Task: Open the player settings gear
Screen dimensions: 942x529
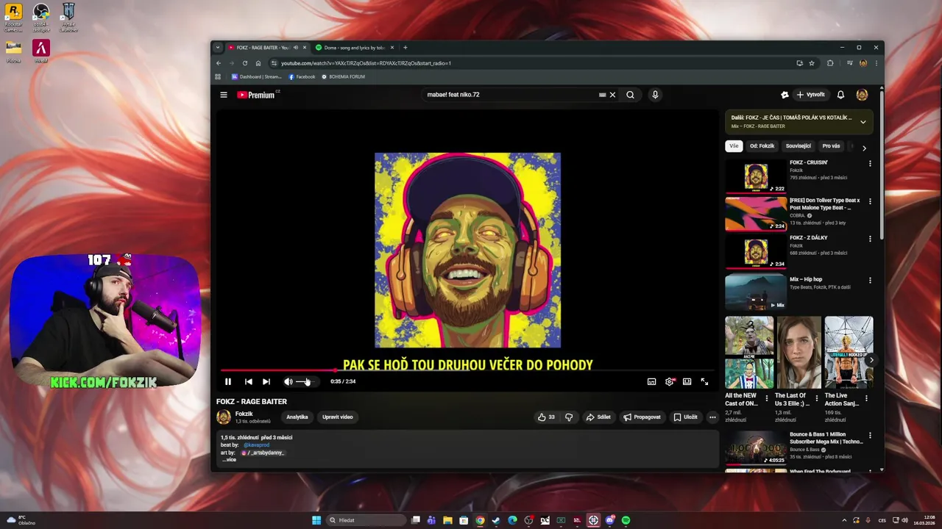Action: [x=669, y=381]
